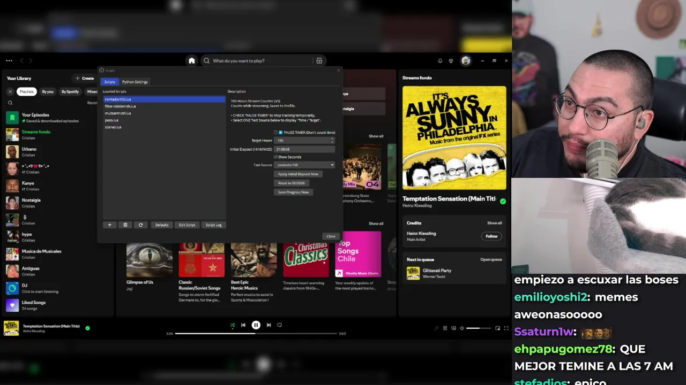Click the Initial Elapsed time field
The height and width of the screenshot is (385, 686).
[x=305, y=149]
